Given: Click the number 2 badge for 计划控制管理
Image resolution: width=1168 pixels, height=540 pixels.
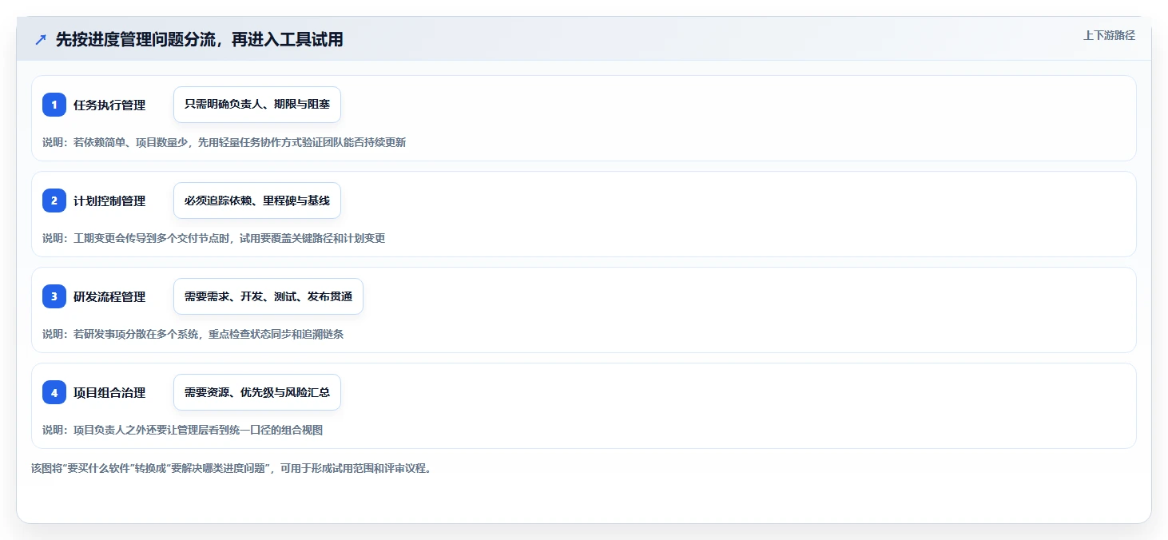Looking at the screenshot, I should pos(54,201).
